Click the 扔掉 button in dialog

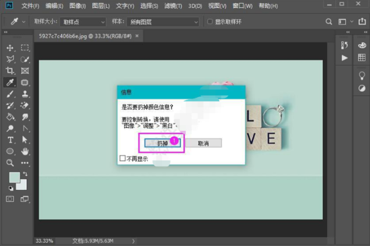coord(162,143)
